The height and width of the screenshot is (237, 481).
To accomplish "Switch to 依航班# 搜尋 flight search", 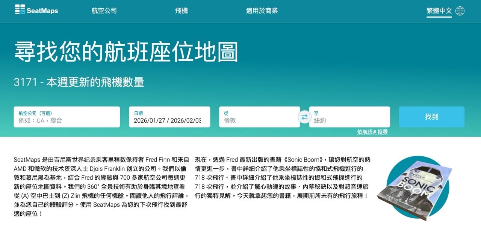I will (x=372, y=132).
